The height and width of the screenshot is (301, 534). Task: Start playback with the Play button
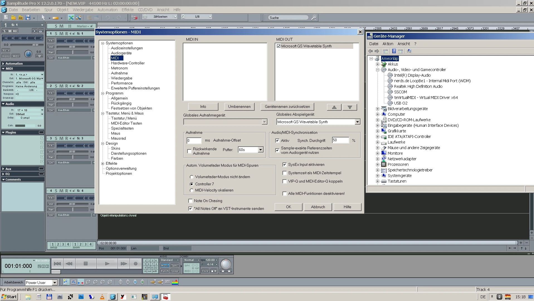click(x=107, y=264)
